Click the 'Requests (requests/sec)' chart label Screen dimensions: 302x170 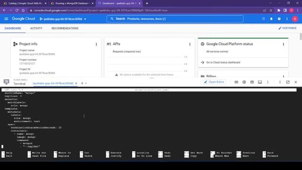[127, 51]
